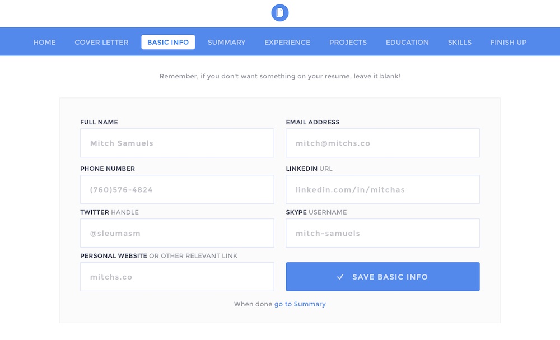This screenshot has width=560, height=340.
Task: Go to the Home tab
Action: pyautogui.click(x=45, y=42)
